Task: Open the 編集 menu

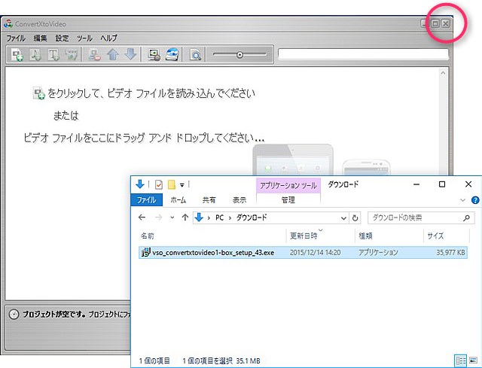Action: click(40, 38)
